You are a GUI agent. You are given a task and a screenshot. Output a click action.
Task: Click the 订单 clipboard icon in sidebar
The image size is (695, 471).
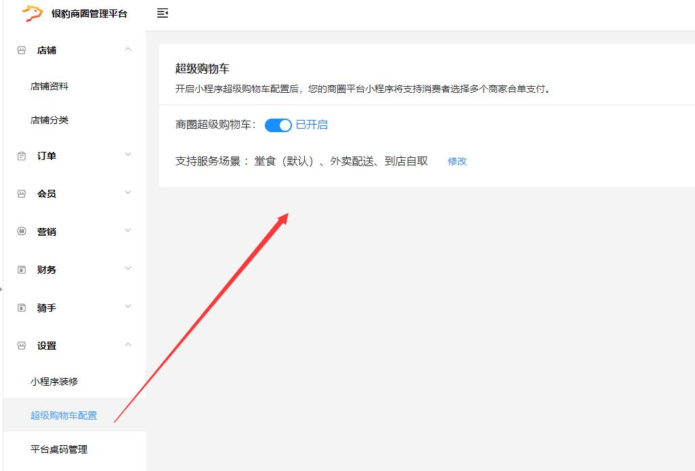(22, 156)
